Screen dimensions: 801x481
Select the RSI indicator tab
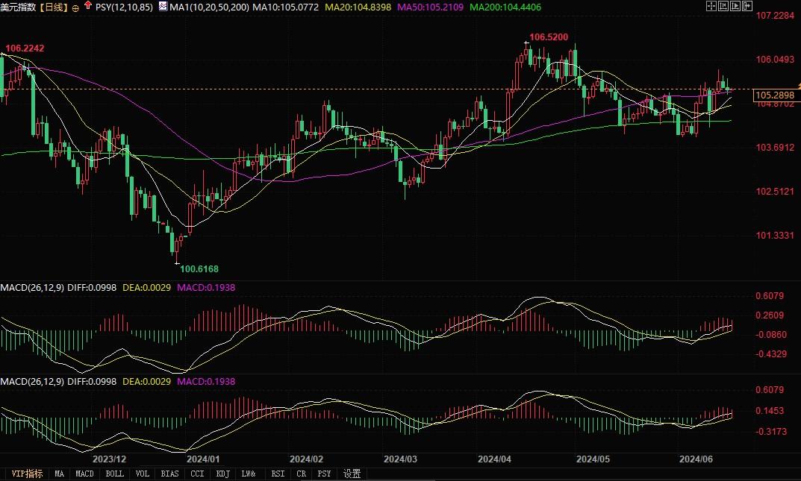coord(277,474)
